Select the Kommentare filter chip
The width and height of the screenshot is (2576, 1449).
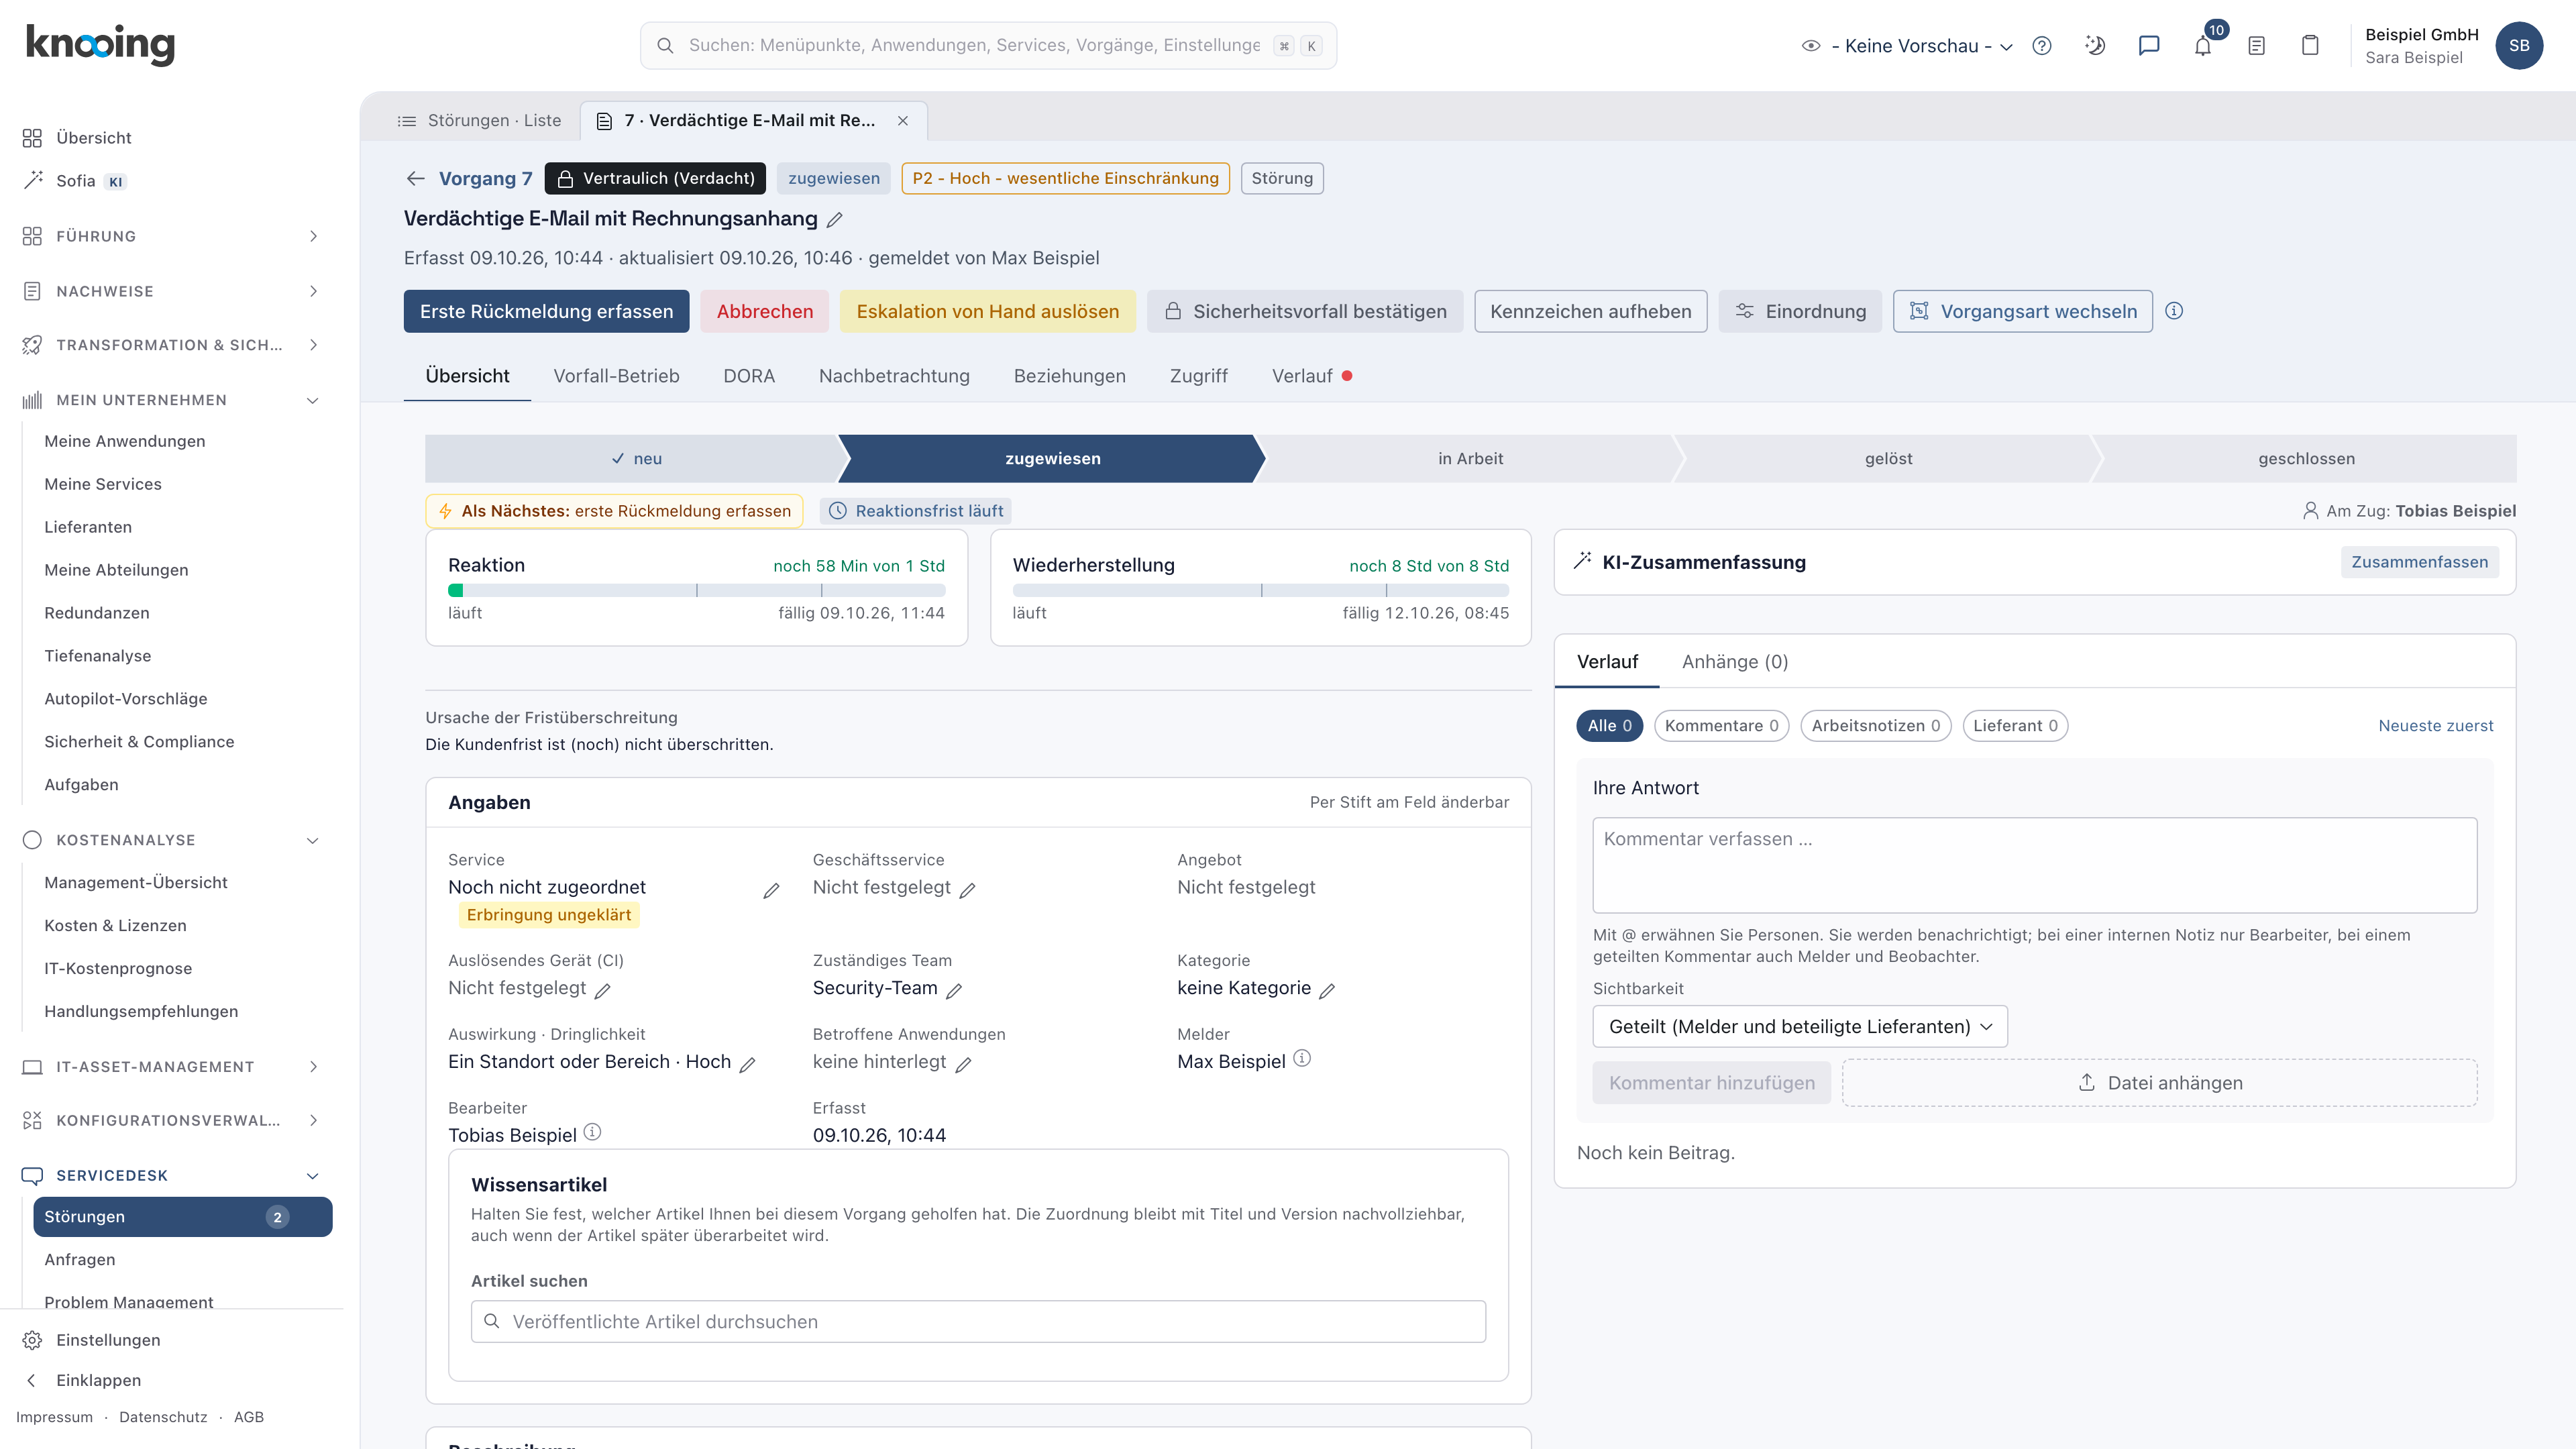click(1721, 726)
